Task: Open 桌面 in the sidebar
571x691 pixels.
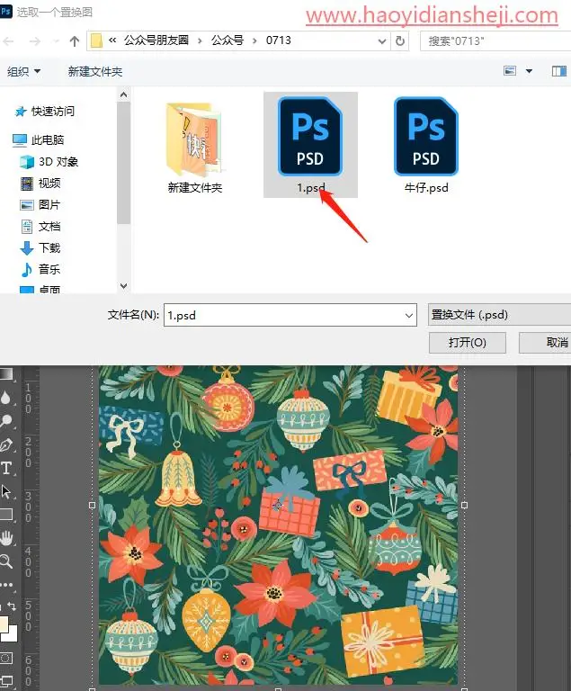Action: click(40, 289)
